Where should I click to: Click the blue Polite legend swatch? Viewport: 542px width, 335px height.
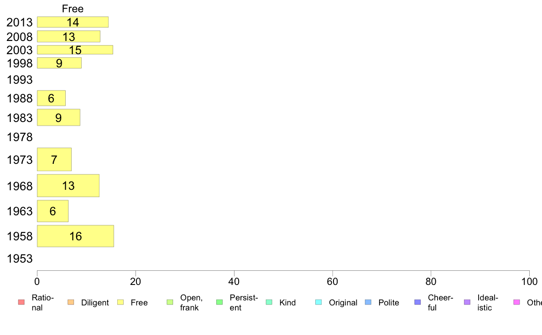(368, 302)
